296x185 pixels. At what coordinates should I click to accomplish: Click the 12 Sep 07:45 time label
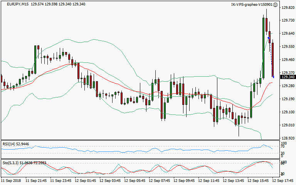[x=159, y=180]
